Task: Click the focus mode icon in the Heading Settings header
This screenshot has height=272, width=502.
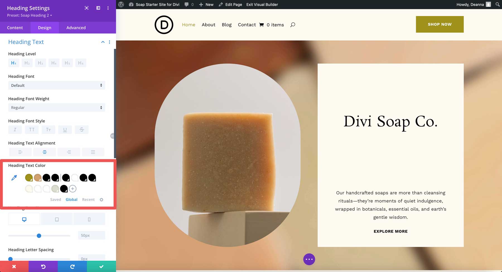Action: tap(86, 8)
